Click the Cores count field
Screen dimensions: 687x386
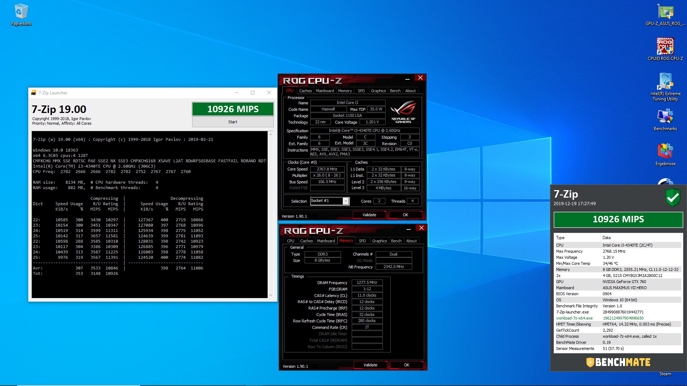(x=379, y=201)
